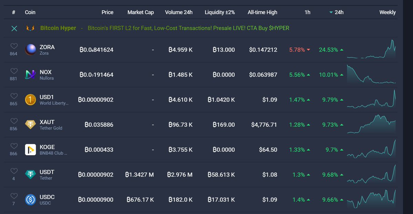
Task: Click USDC volume ₿182.0 K
Action: tap(180, 200)
